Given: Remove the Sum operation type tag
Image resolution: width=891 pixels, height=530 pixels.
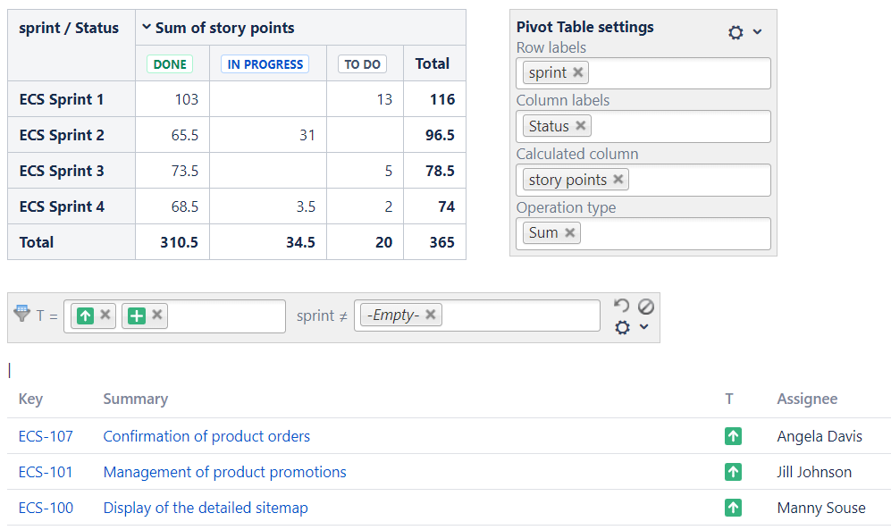Looking at the screenshot, I should pos(569,232).
